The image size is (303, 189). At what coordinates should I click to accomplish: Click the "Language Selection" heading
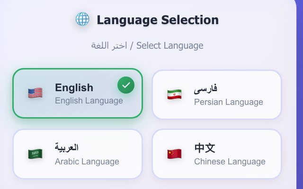(x=158, y=20)
